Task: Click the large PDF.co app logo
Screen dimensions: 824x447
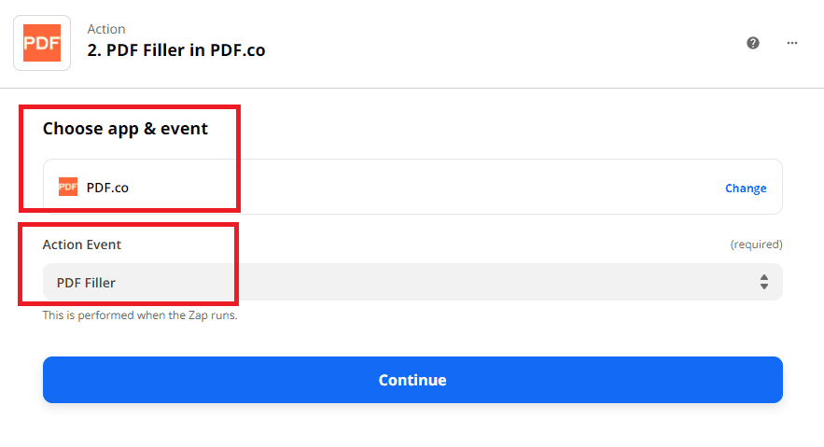Action: pos(42,43)
